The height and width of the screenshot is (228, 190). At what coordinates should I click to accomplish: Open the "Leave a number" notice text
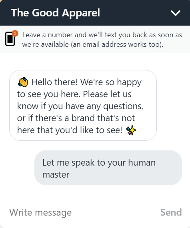(x=102, y=40)
